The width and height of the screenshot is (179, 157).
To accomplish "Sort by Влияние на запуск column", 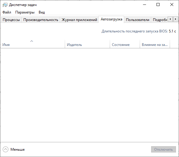I will [155, 44].
